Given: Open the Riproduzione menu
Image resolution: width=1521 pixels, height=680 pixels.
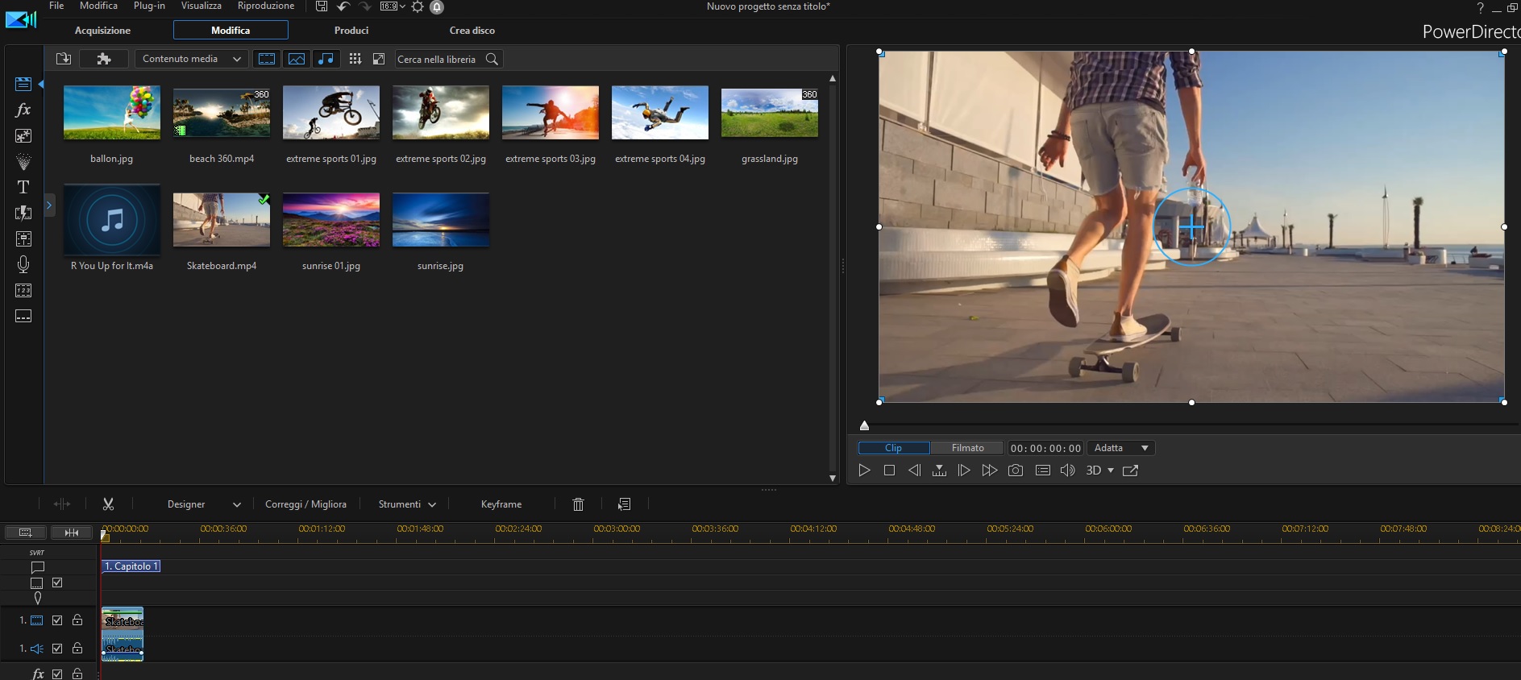Looking at the screenshot, I should point(266,6).
